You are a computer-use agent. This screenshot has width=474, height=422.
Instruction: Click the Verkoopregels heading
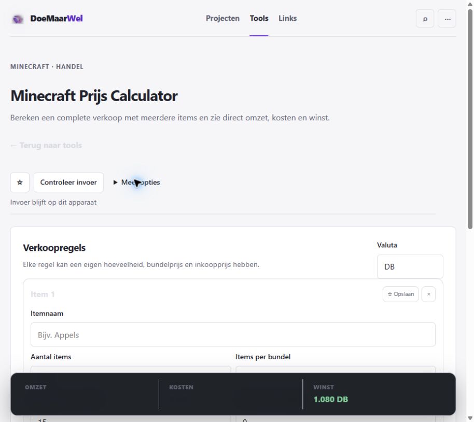click(54, 248)
